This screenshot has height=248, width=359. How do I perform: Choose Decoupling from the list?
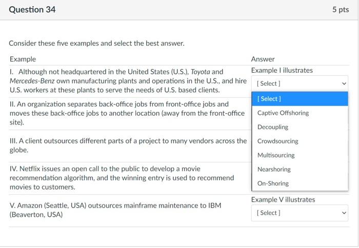pyautogui.click(x=300, y=127)
